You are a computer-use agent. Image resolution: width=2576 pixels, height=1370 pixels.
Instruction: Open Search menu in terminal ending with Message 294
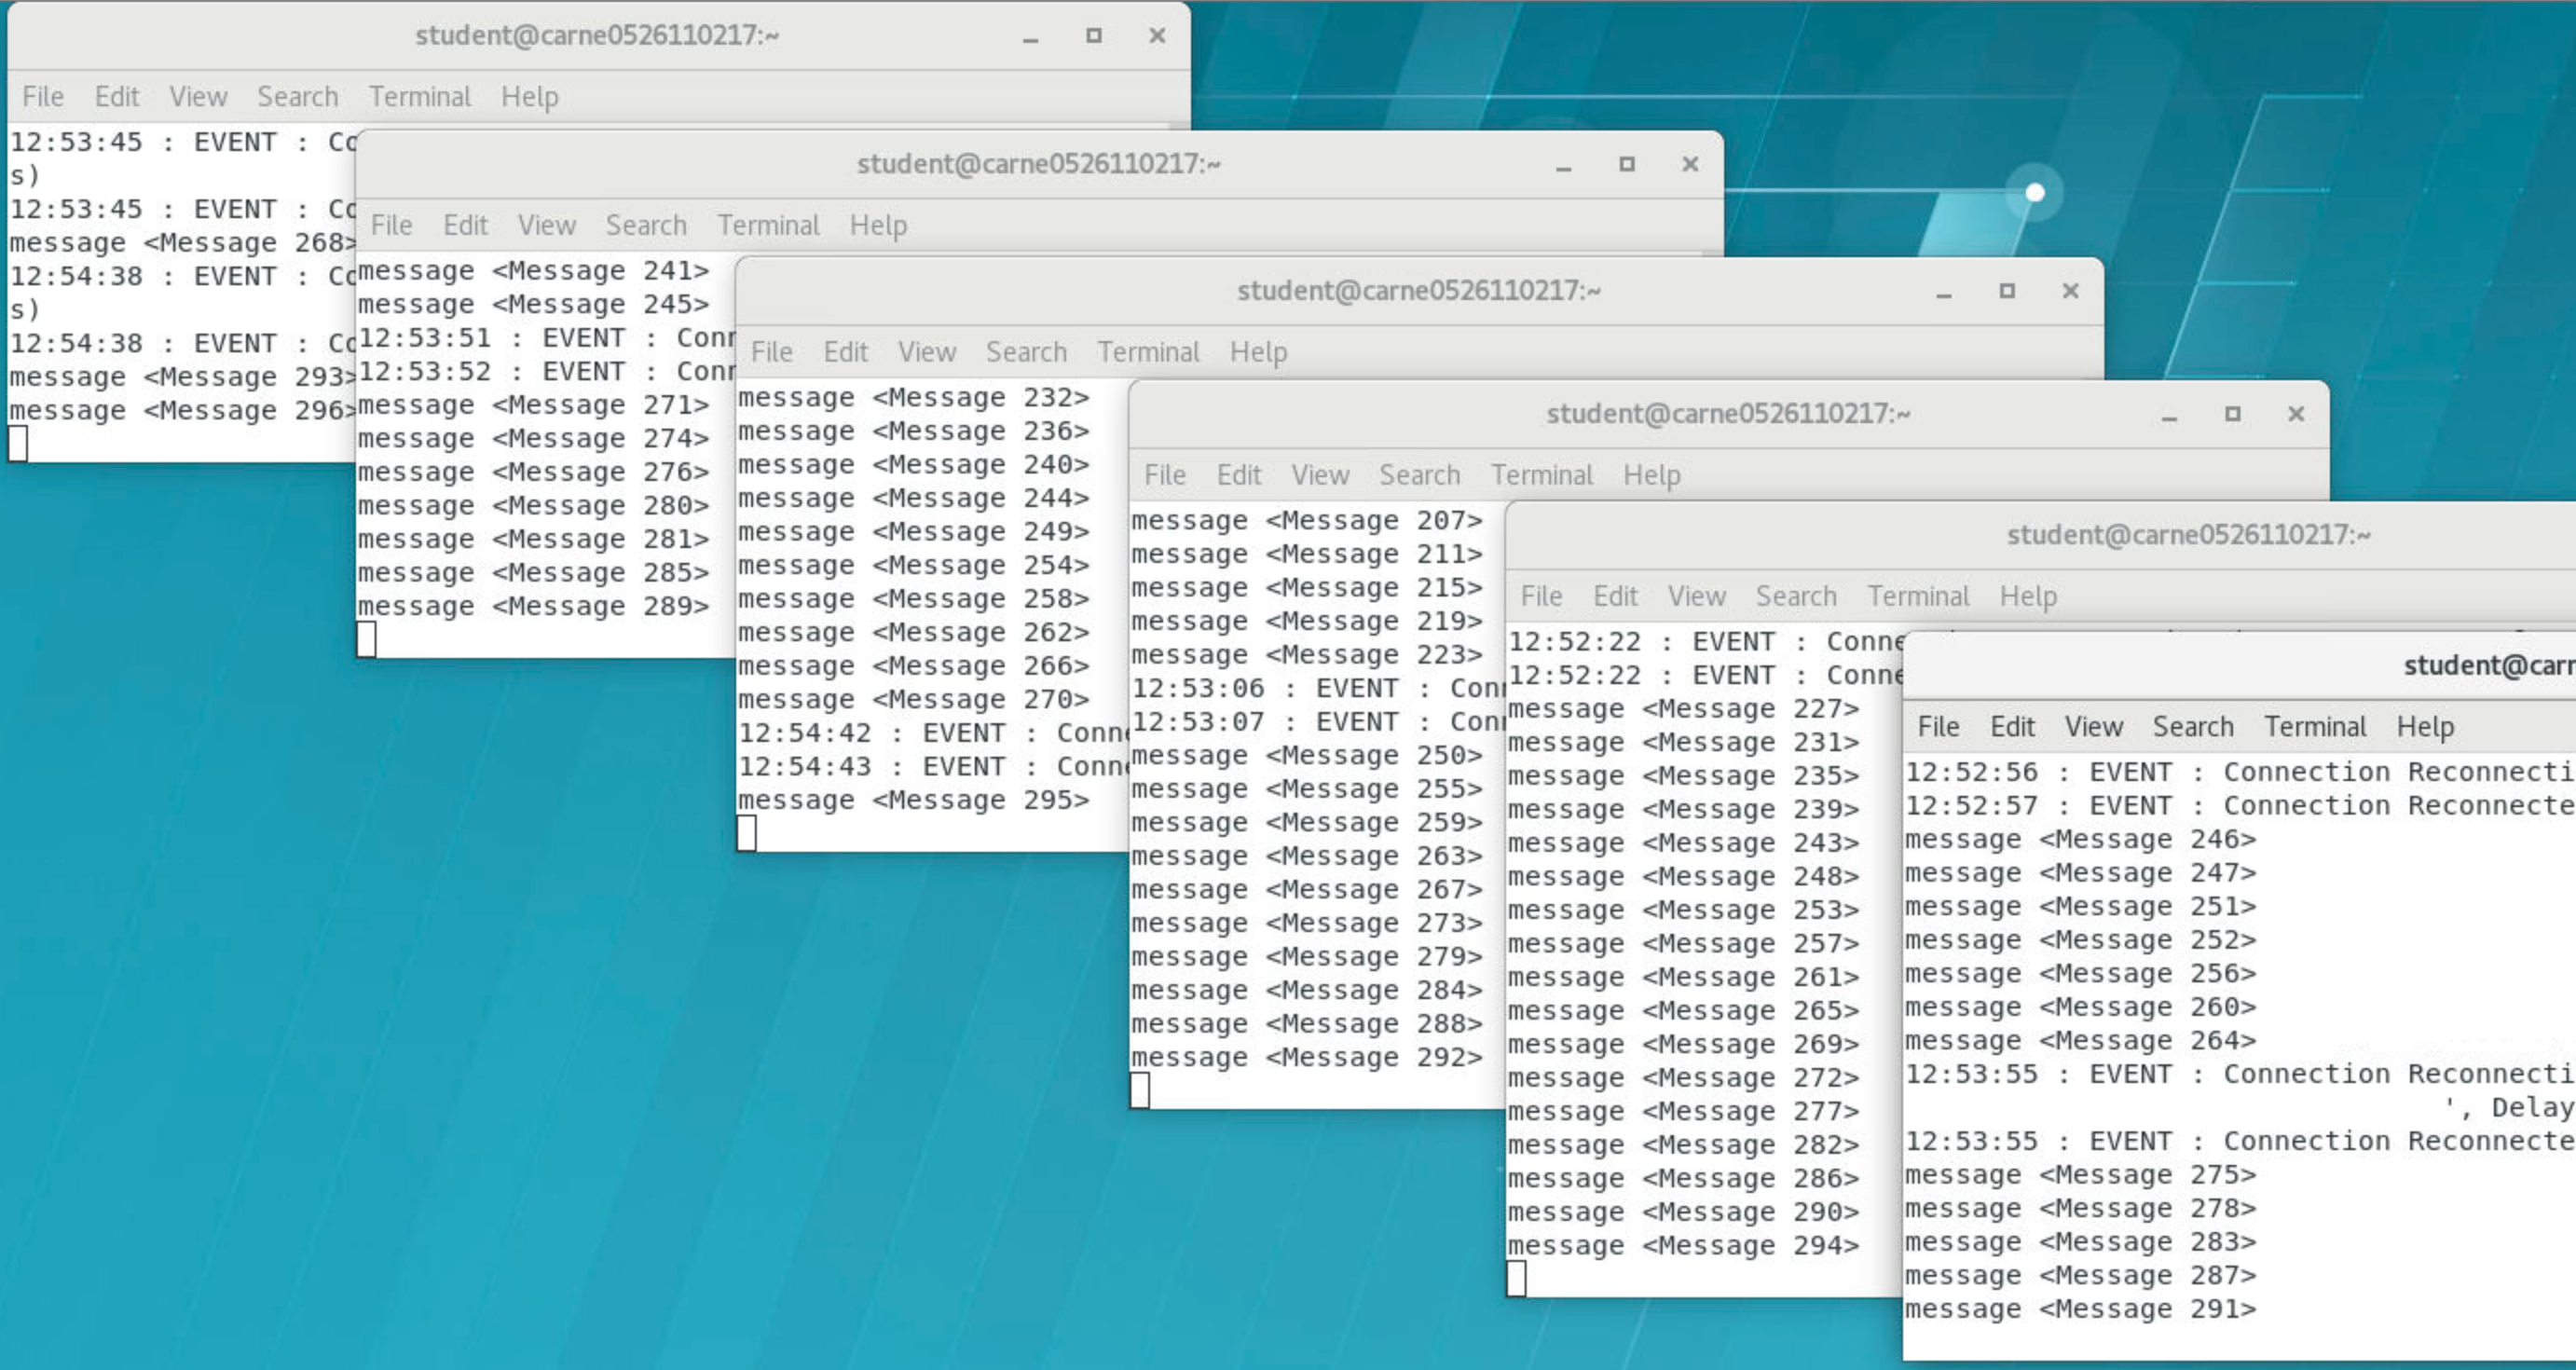(x=1797, y=596)
